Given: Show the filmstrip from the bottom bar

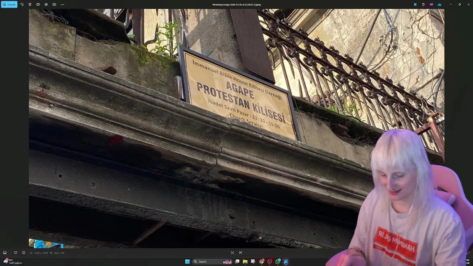Looking at the screenshot, I should [5, 253].
